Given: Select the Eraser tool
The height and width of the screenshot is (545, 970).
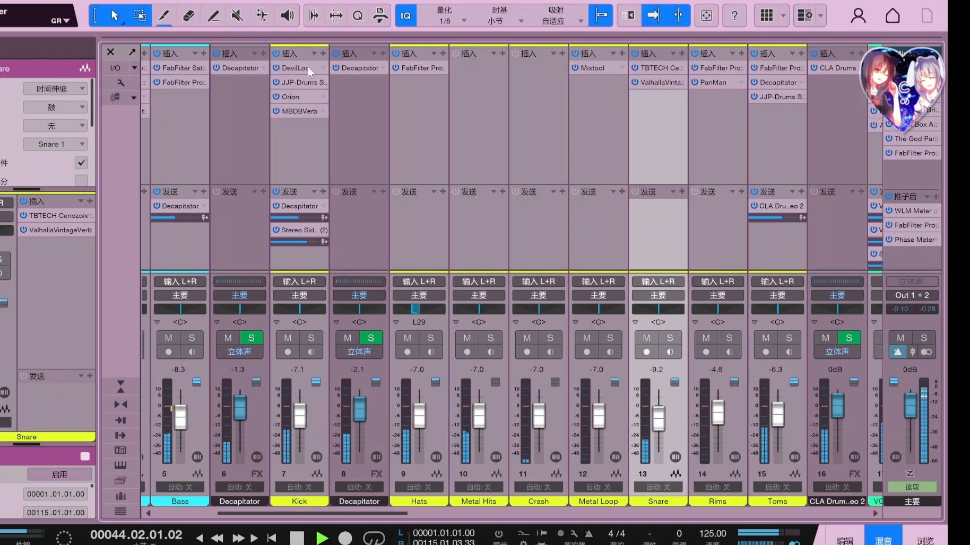Looking at the screenshot, I should click(x=188, y=16).
